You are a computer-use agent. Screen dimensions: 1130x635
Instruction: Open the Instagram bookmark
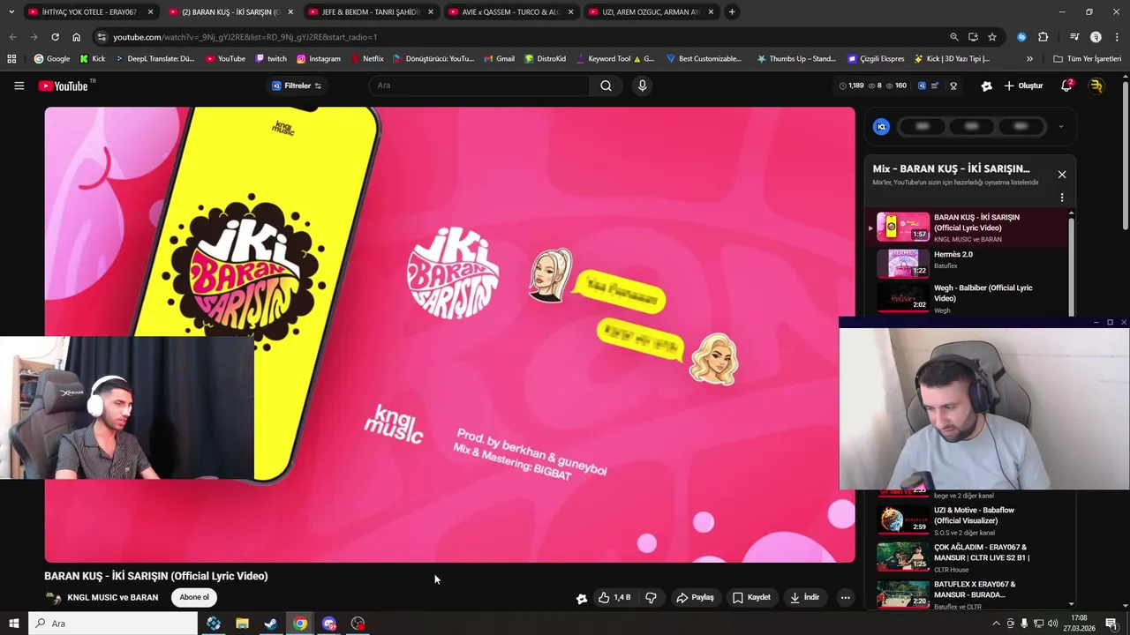click(x=319, y=59)
